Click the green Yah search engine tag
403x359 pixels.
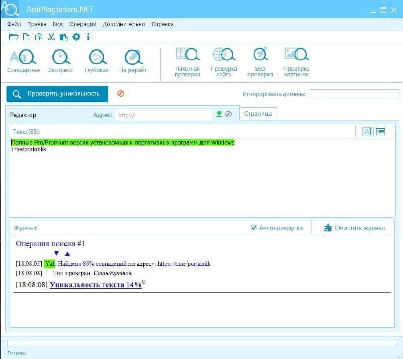[49, 264]
